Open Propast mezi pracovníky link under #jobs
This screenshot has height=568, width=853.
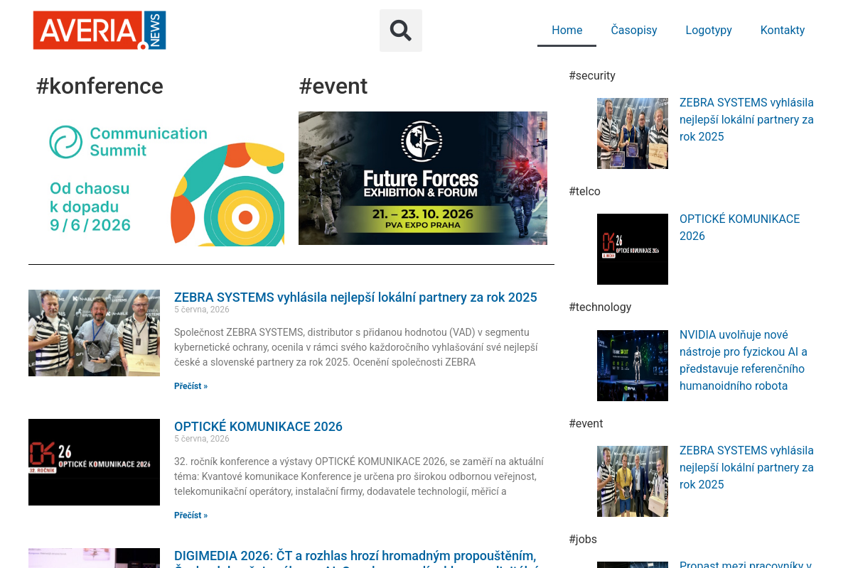point(746,564)
